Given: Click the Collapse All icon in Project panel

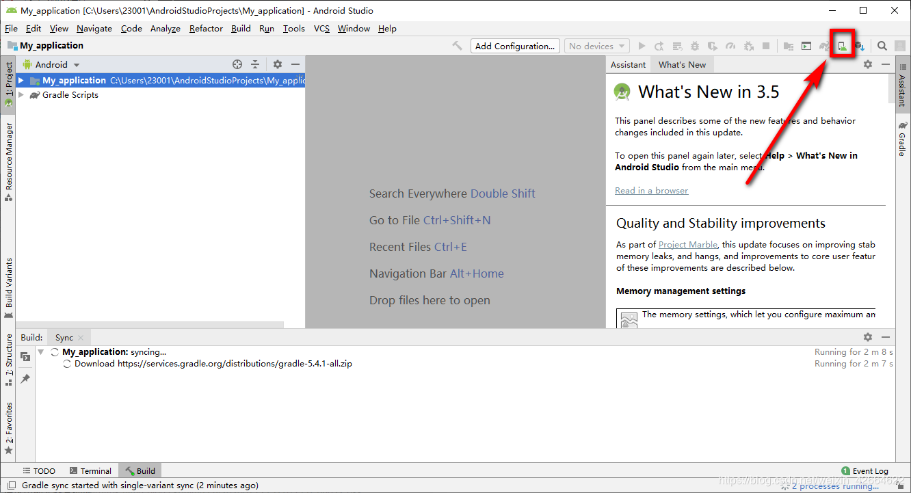Looking at the screenshot, I should [x=255, y=64].
